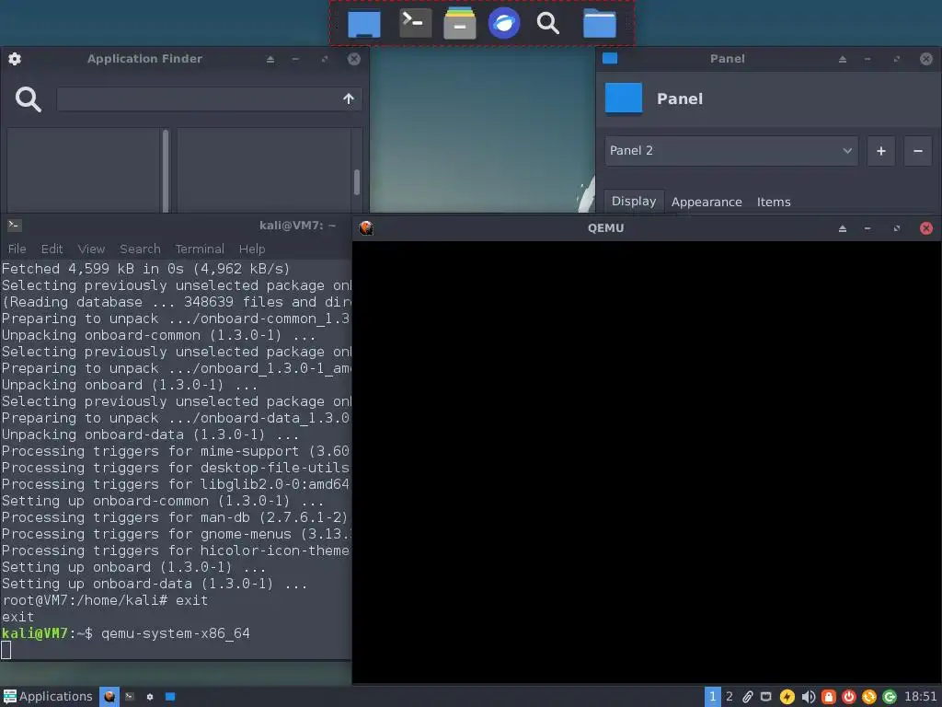942x707 pixels.
Task: Click the Panel window title bar icon
Action: 610,58
